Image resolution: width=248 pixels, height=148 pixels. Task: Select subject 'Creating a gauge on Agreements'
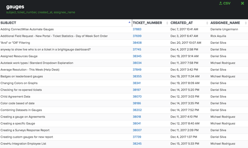(x=23, y=117)
